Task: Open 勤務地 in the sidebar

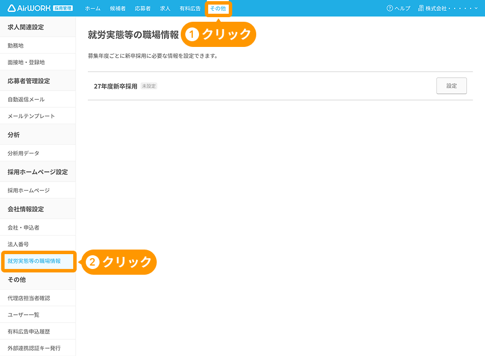Action: (x=16, y=45)
